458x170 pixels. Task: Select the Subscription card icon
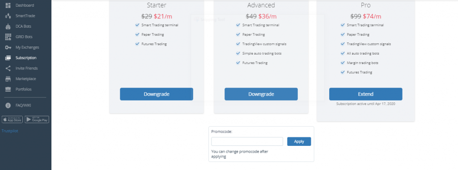pos(8,58)
